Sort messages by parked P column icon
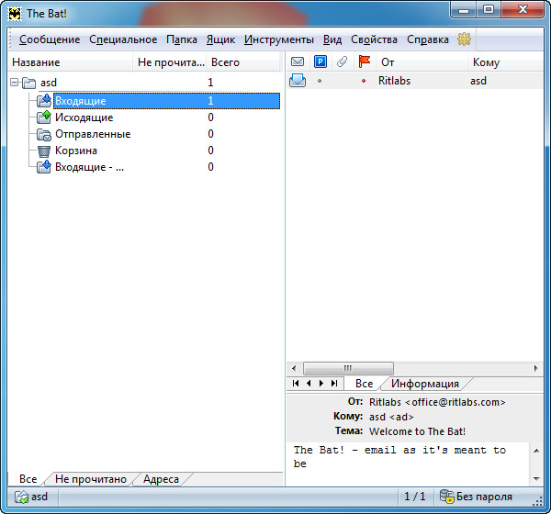 [320, 61]
